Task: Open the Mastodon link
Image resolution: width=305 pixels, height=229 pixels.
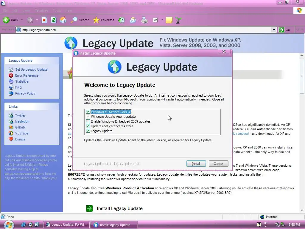Action: coord(22,121)
